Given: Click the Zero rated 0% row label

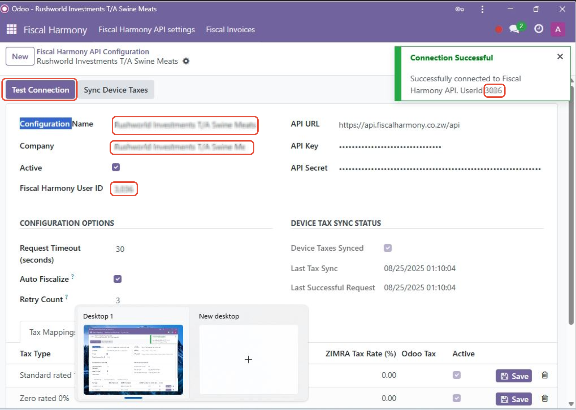Looking at the screenshot, I should (x=44, y=398).
